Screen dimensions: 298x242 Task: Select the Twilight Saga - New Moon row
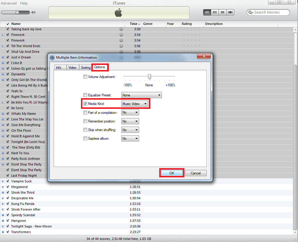pyautogui.click(x=146, y=226)
